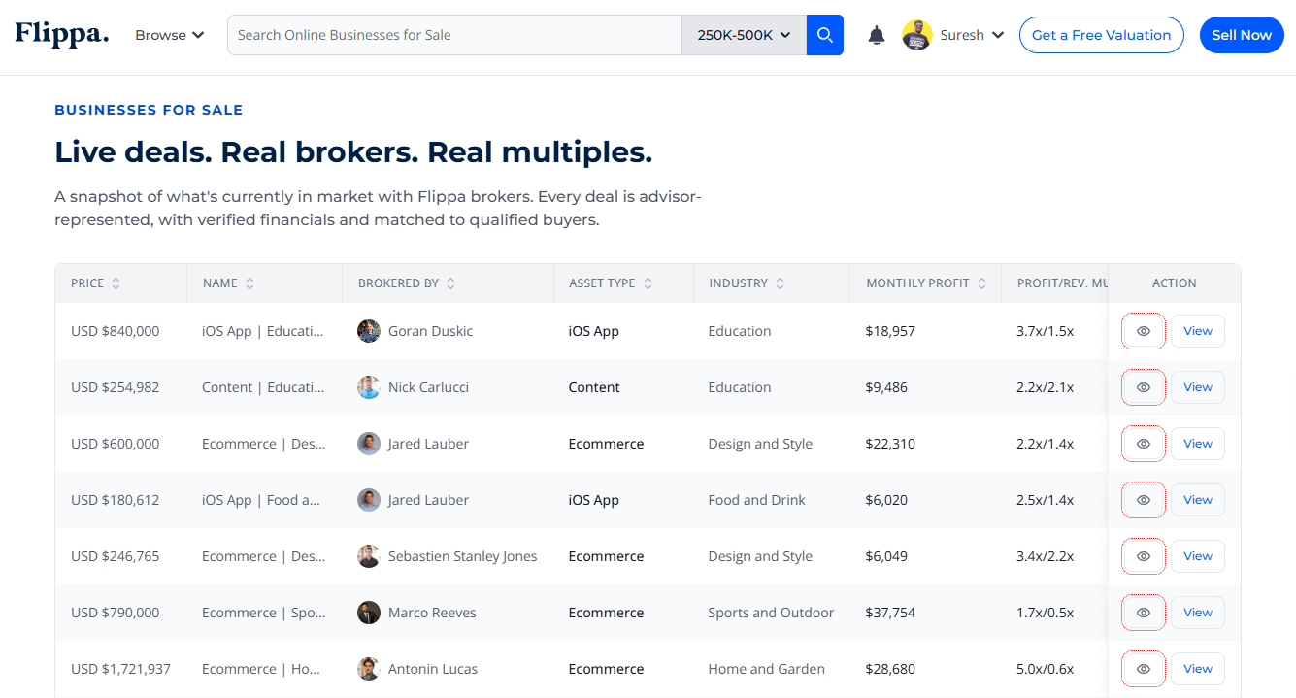Click price USD $1,721,937
The image size is (1296, 698).
[120, 669]
